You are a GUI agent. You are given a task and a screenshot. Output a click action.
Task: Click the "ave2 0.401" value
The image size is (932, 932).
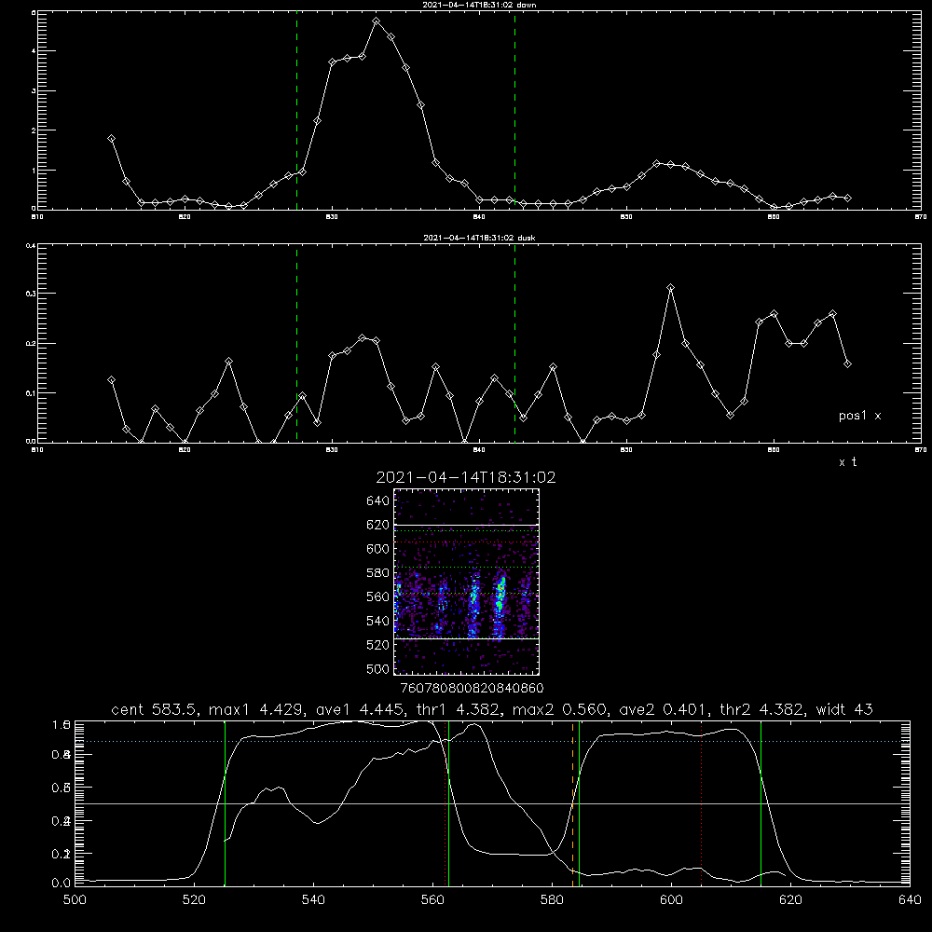pyautogui.click(x=662, y=709)
